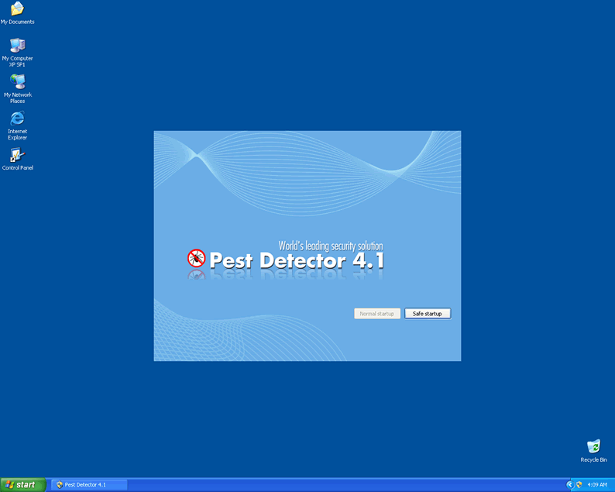The image size is (615, 492).
Task: Click the Control Panel shortcut icon
Action: point(17,155)
